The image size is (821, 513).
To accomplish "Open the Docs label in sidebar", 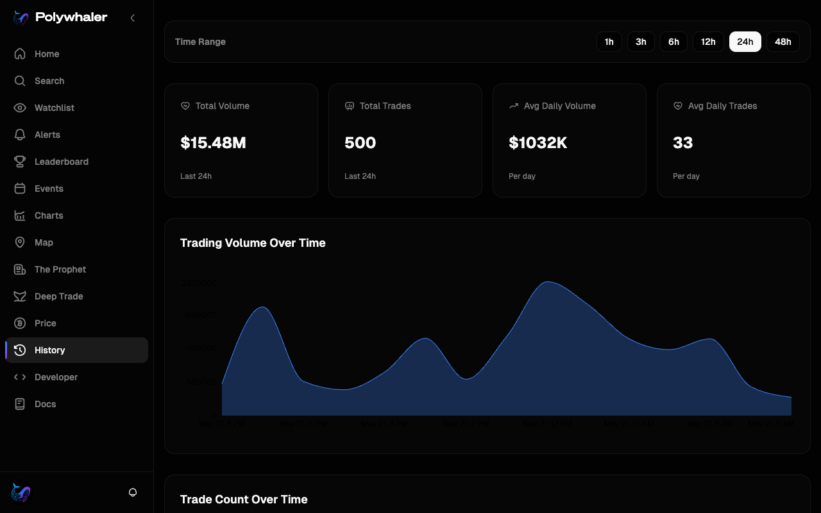I will 45,404.
